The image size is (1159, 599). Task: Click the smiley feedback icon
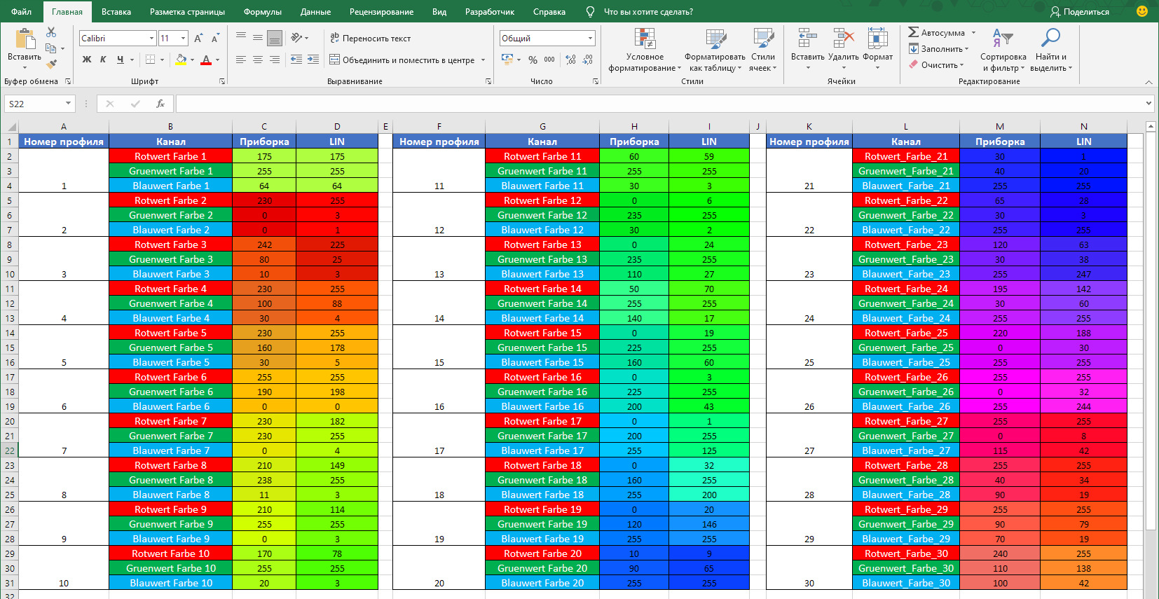coord(1142,11)
